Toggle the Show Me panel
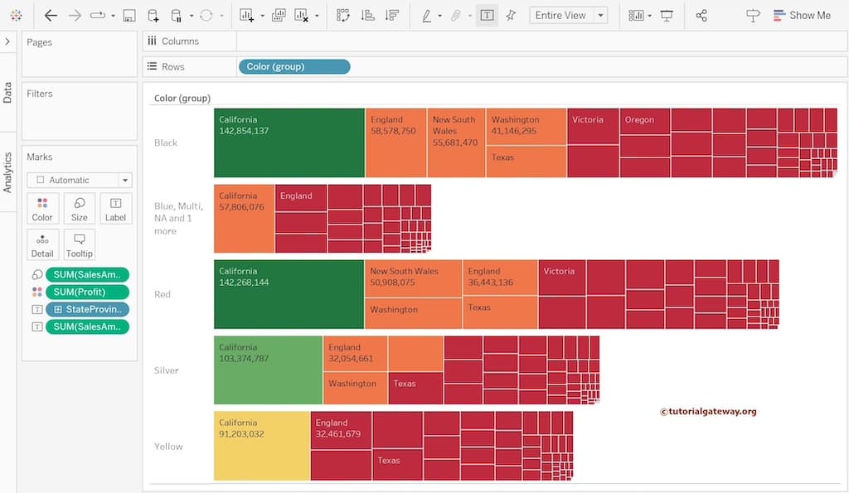The width and height of the screenshot is (849, 493). 801,16
